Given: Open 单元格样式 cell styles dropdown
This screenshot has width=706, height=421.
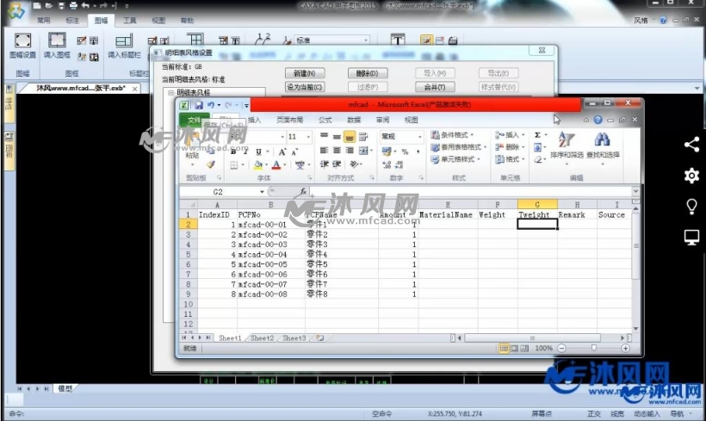Looking at the screenshot, I should (455, 159).
